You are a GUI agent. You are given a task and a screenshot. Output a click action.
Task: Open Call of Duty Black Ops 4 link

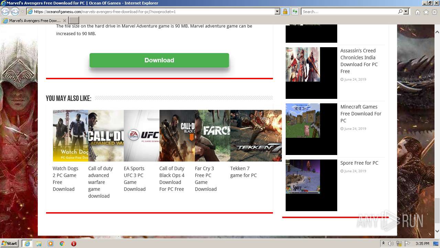coord(172,179)
